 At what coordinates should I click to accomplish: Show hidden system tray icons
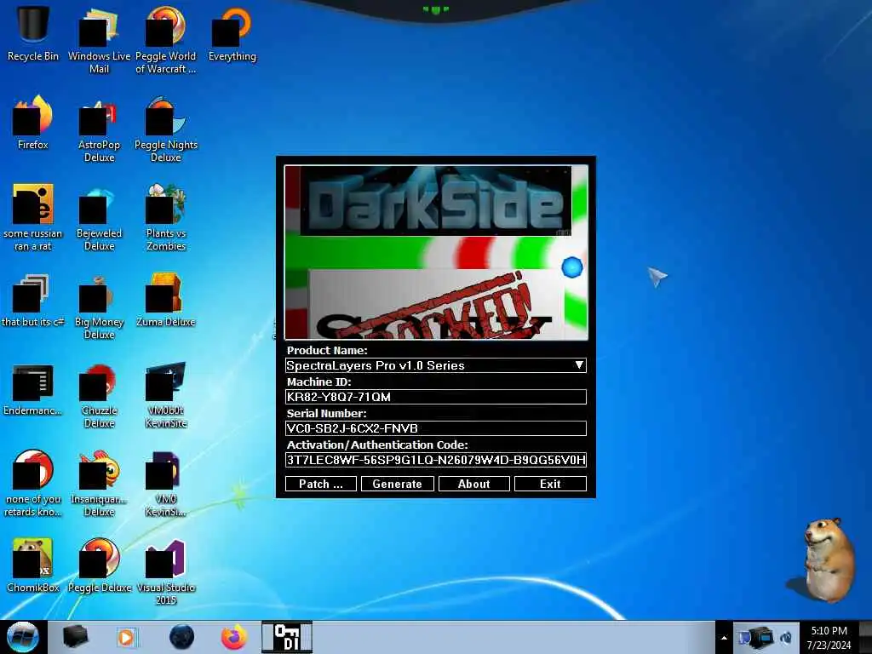pos(724,638)
